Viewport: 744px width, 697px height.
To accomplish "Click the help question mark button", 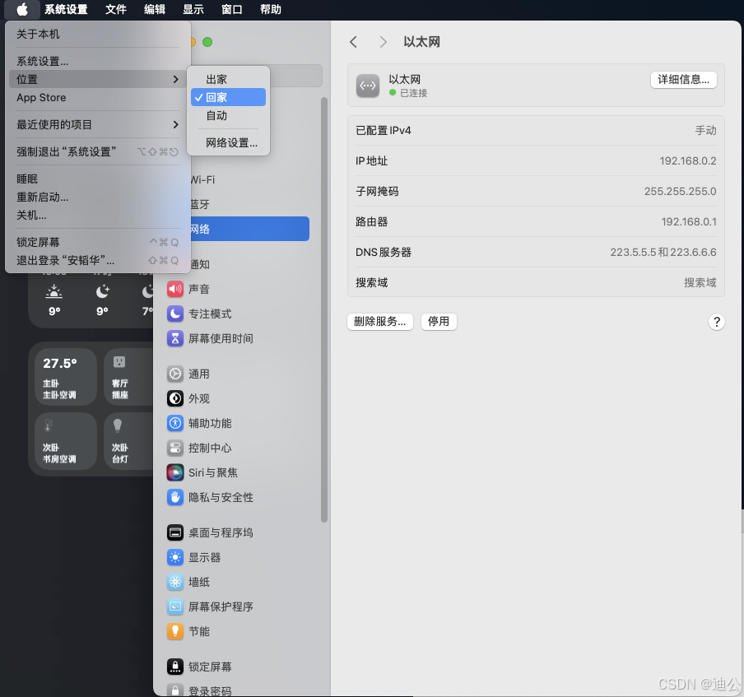I will pos(717,322).
